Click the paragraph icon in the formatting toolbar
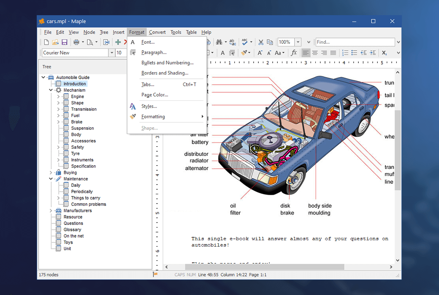This screenshot has width=439, height=295. point(232,53)
